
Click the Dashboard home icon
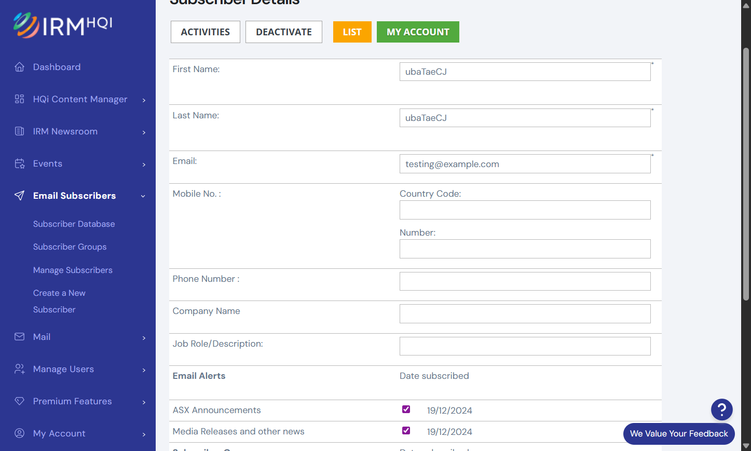coord(20,67)
